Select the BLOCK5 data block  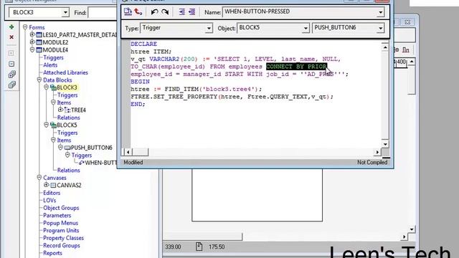67,125
